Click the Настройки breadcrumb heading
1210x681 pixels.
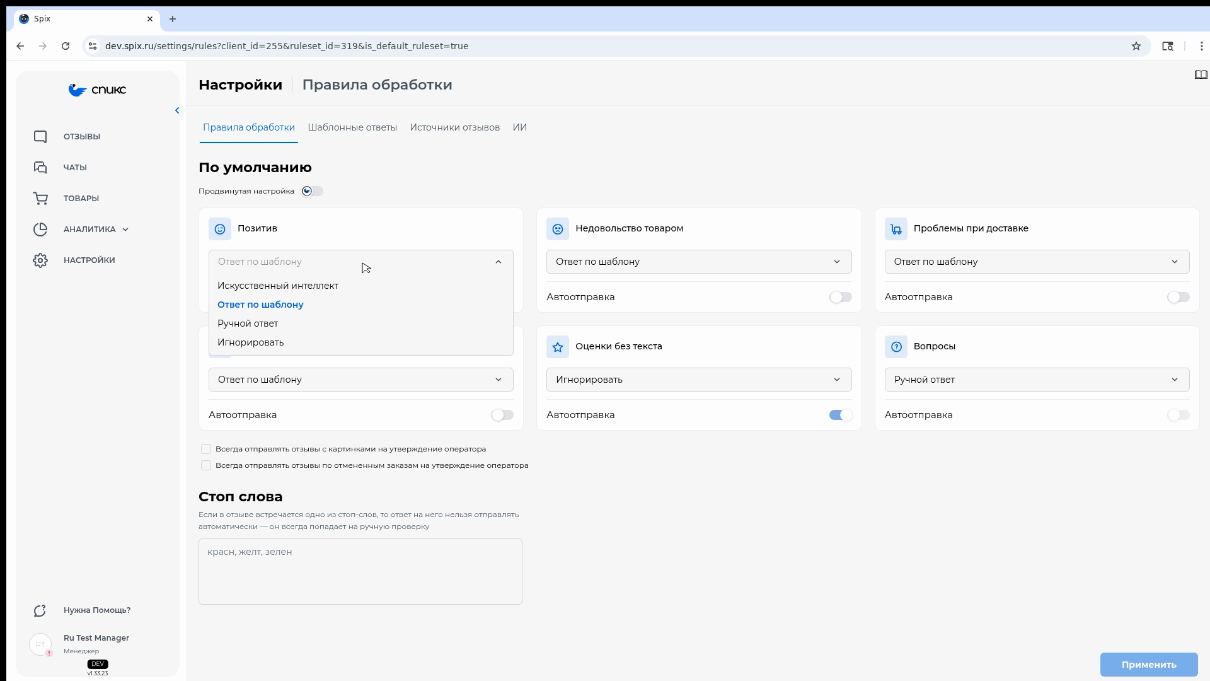[x=240, y=85]
